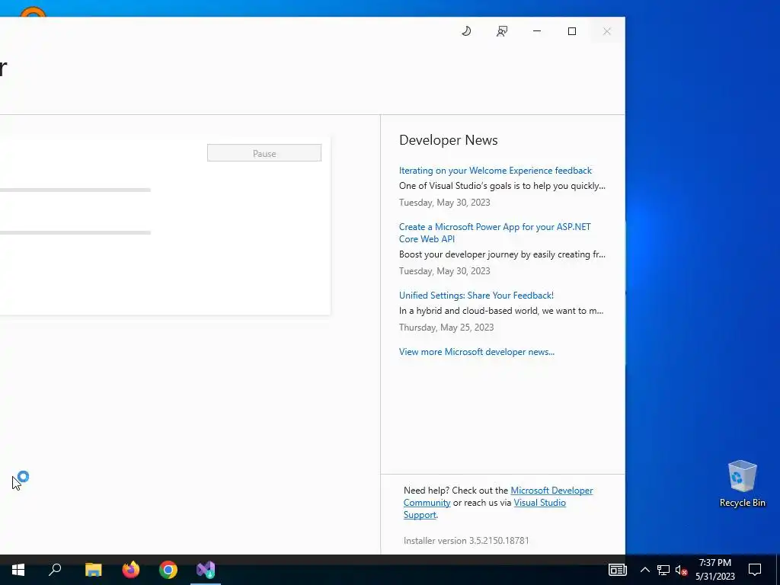The width and height of the screenshot is (780, 585).
Task: Show hidden system tray icons
Action: 644,570
